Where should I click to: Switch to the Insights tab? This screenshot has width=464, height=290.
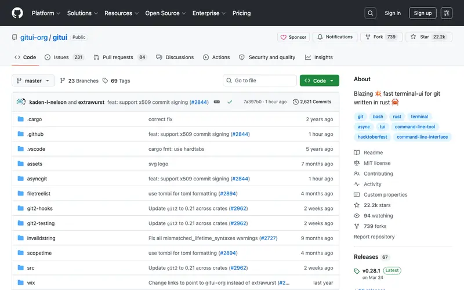[318, 57]
